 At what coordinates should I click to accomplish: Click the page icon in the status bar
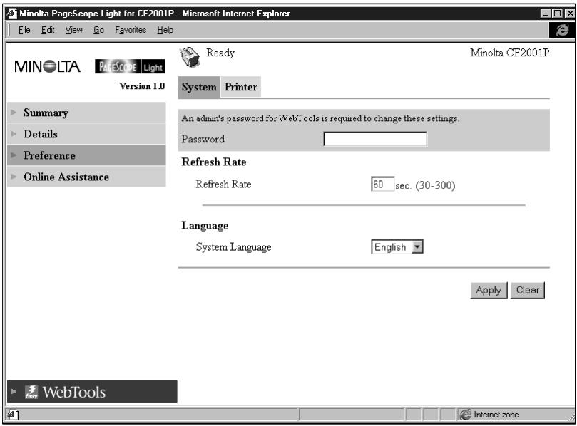pos(13,415)
